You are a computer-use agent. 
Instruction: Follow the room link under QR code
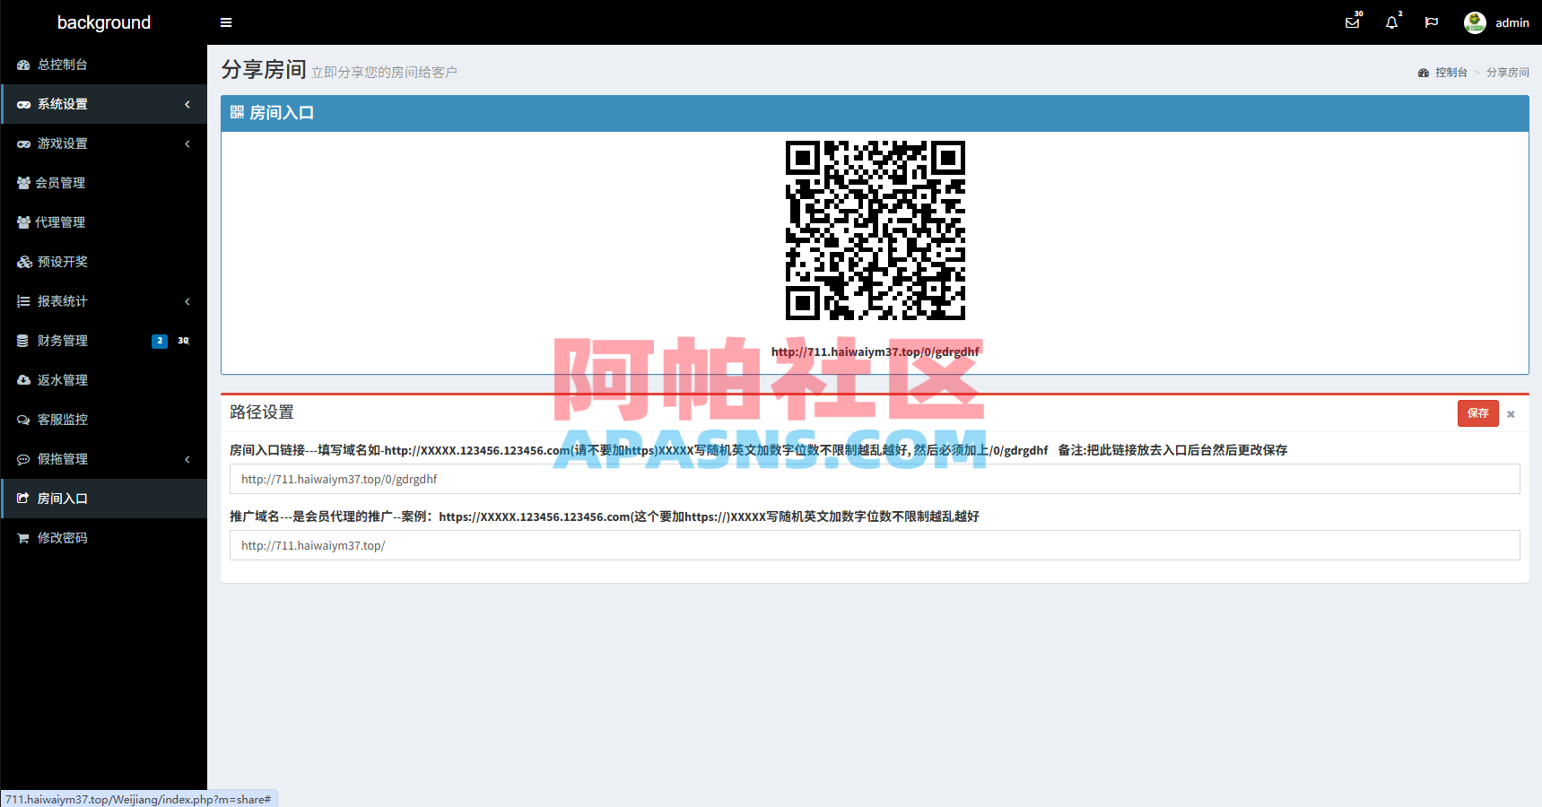(875, 351)
